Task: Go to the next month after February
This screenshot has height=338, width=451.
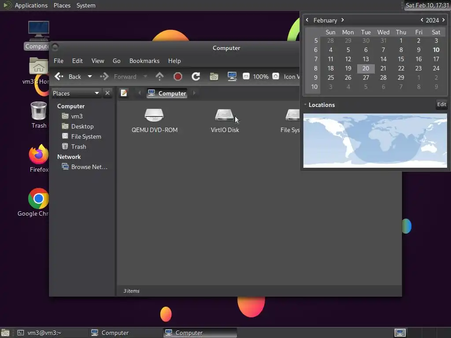Action: [x=343, y=20]
